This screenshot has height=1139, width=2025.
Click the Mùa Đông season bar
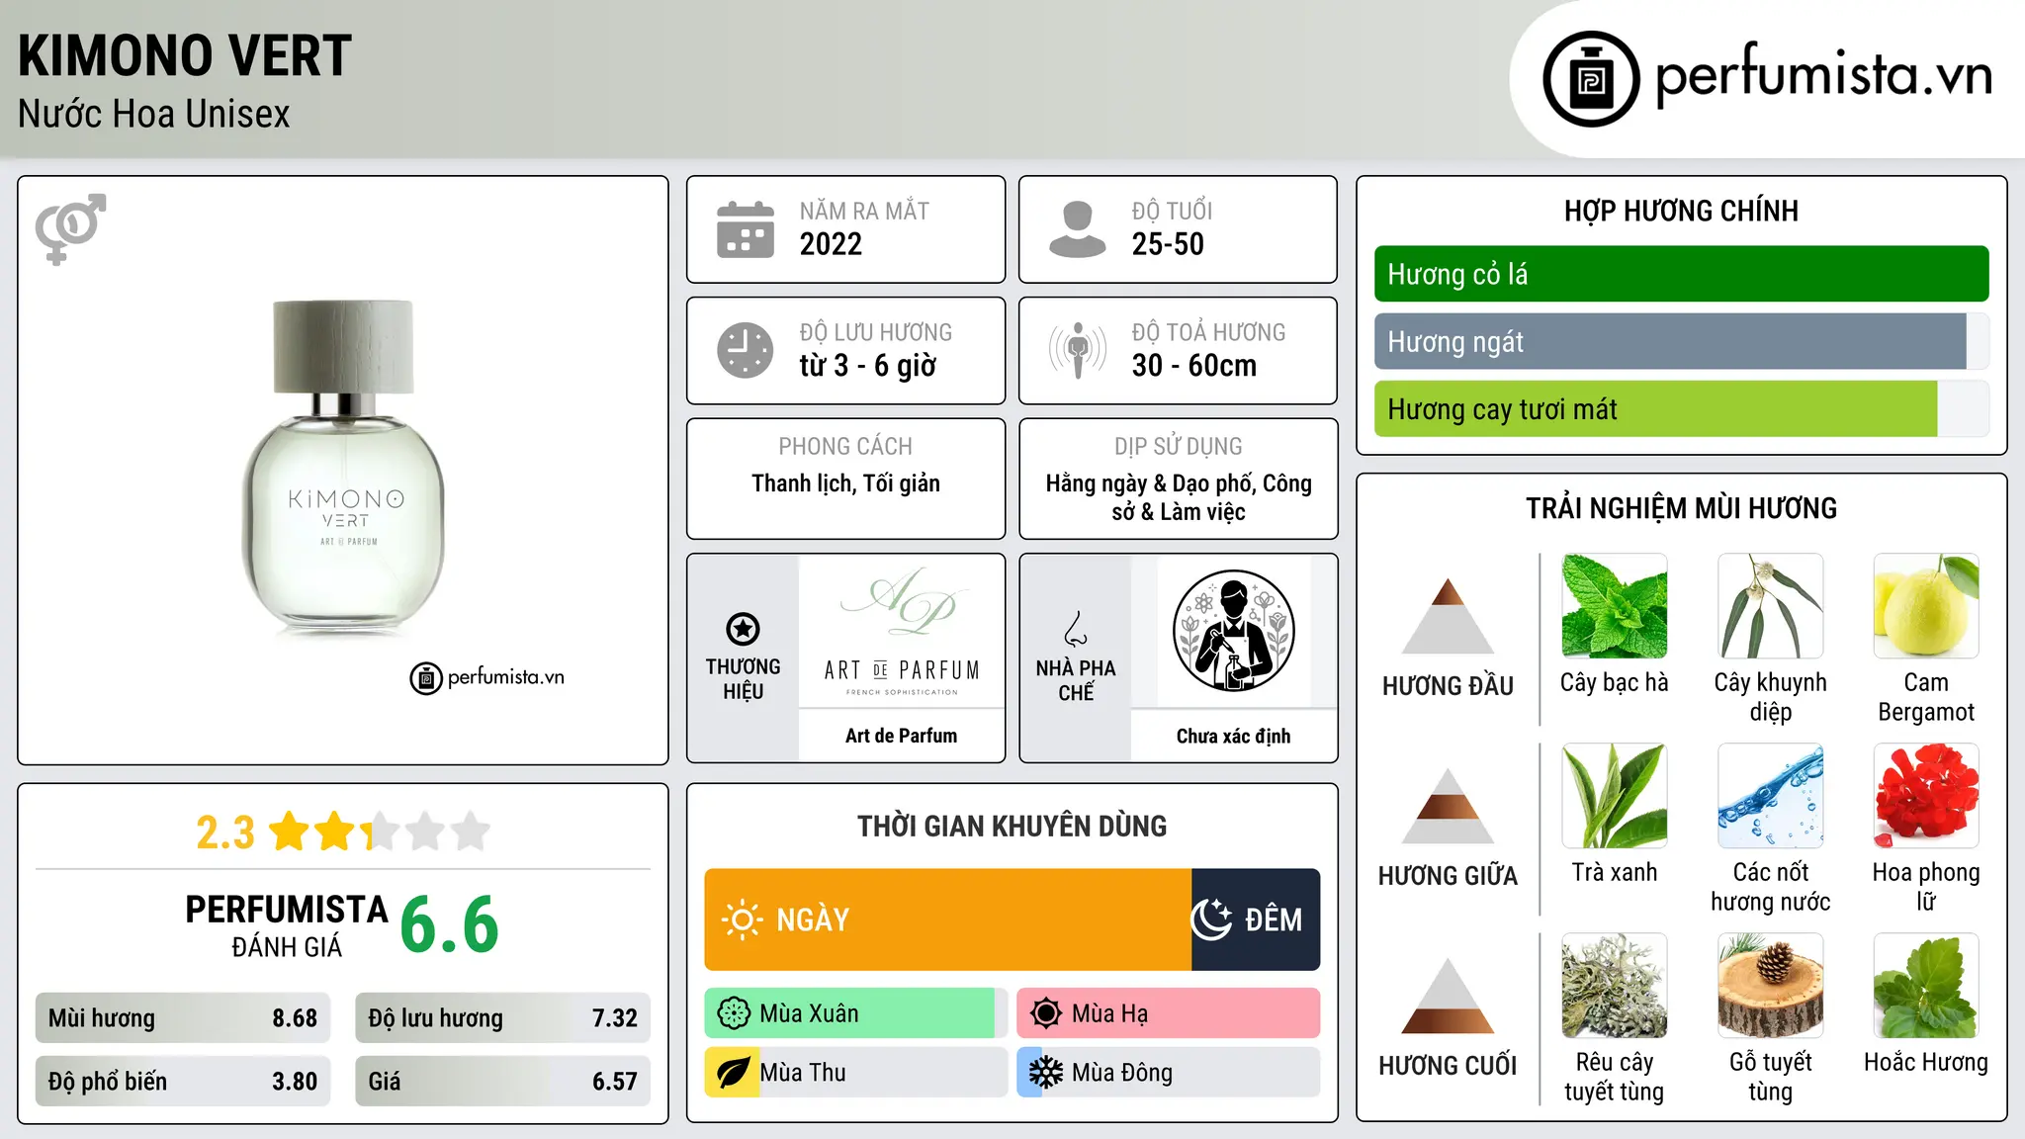point(1169,1073)
